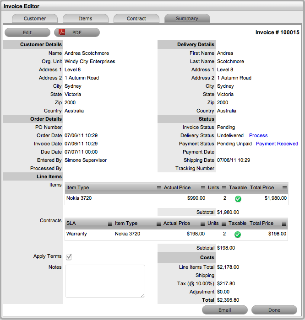The image size is (305, 320).
Task: Click the Delivery Status value Undelivered
Action: coord(230,135)
